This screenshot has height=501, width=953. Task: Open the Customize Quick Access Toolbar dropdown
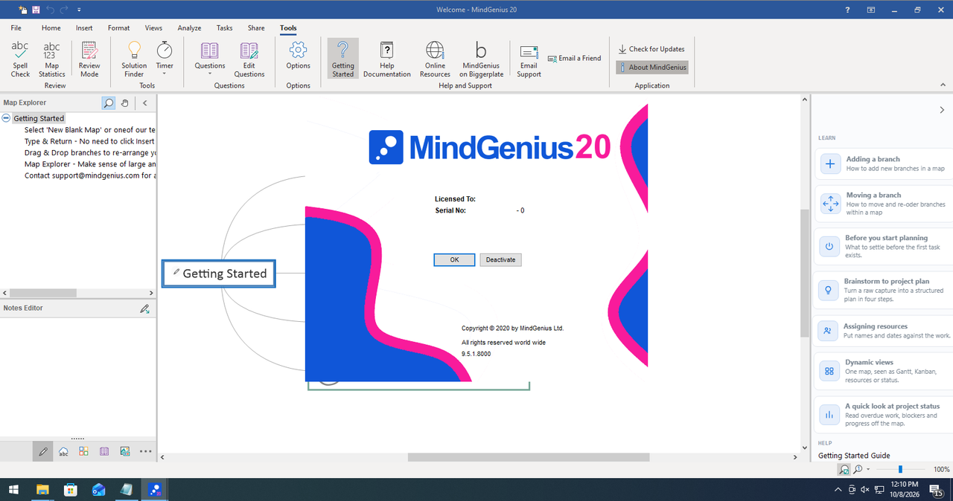pyautogui.click(x=79, y=10)
